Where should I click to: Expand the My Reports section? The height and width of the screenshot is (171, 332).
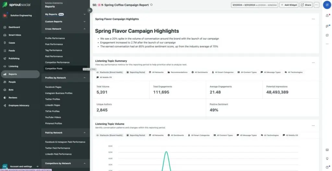tap(85, 14)
